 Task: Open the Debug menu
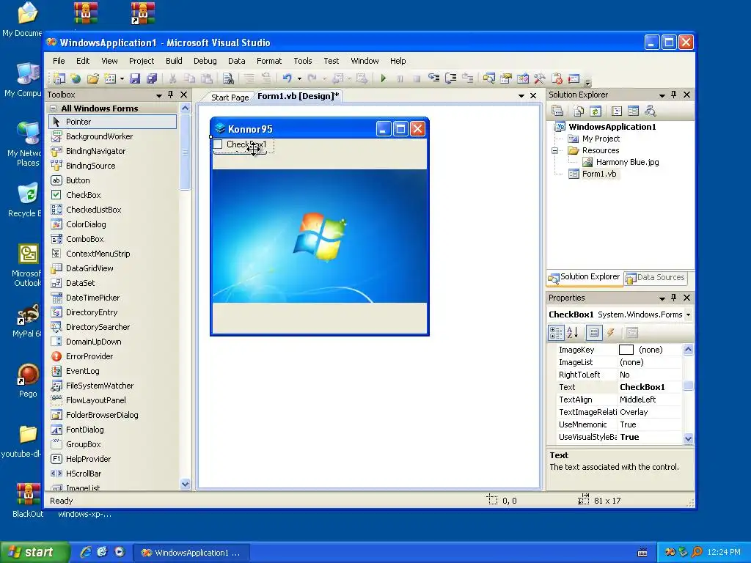pos(205,61)
